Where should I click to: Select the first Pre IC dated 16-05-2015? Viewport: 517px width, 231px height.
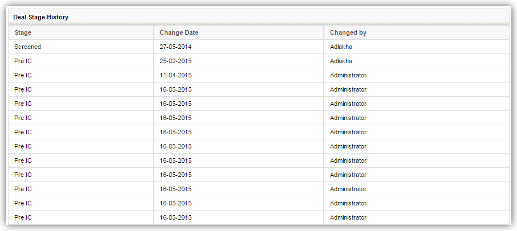[23, 89]
